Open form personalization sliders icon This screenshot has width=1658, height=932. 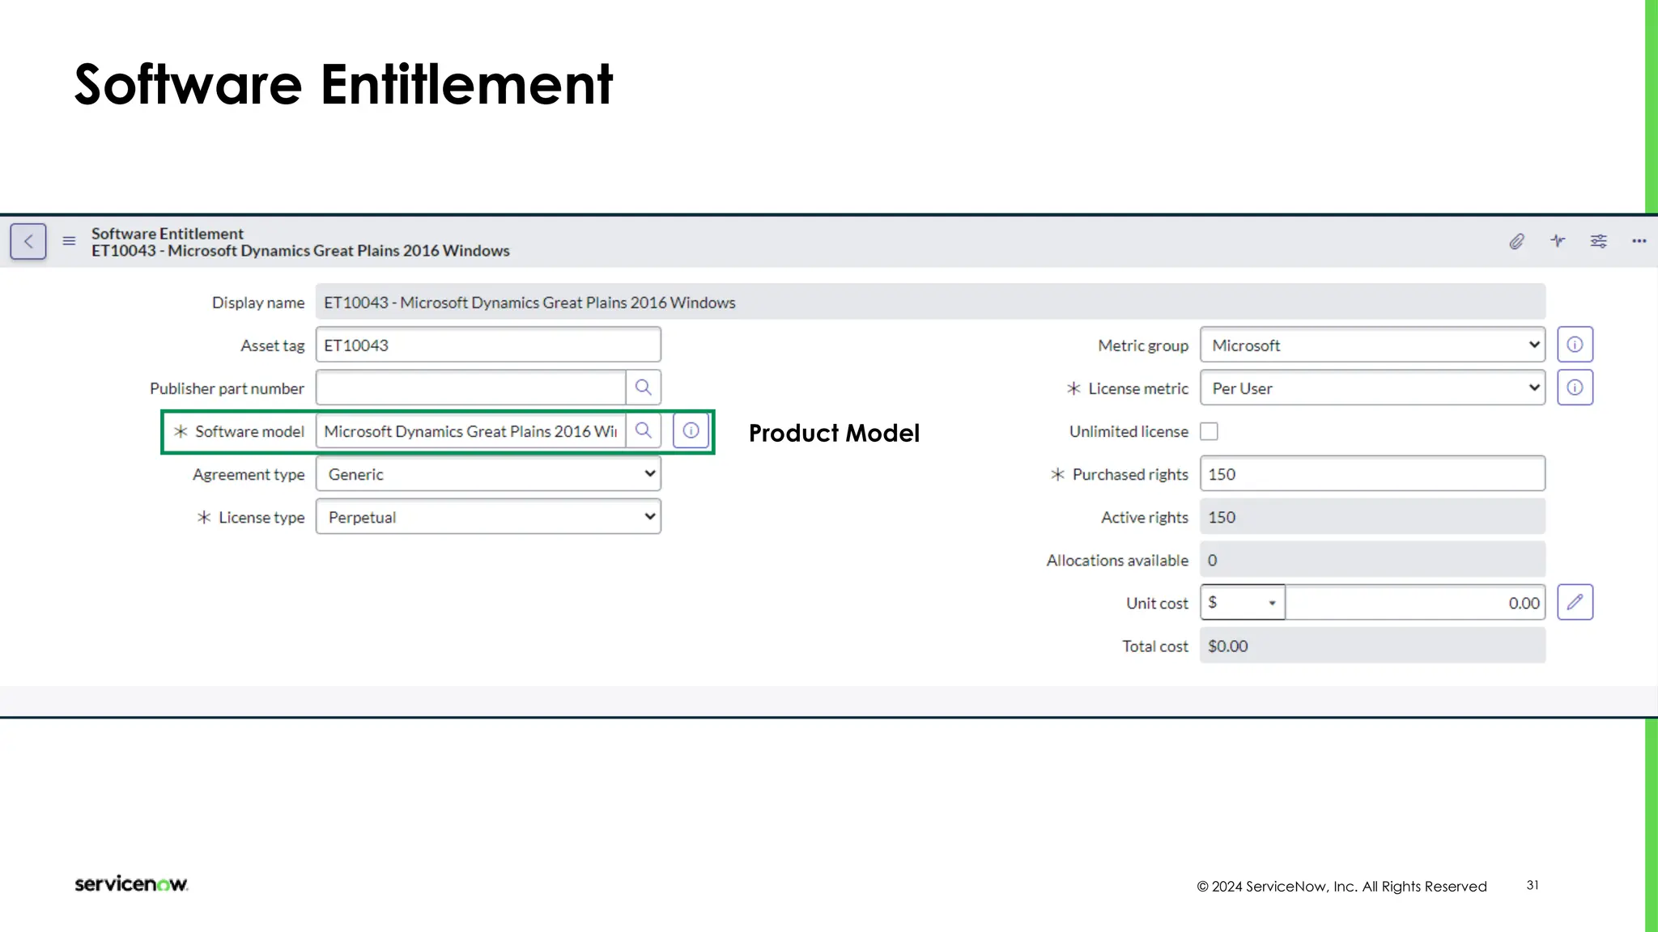point(1599,241)
